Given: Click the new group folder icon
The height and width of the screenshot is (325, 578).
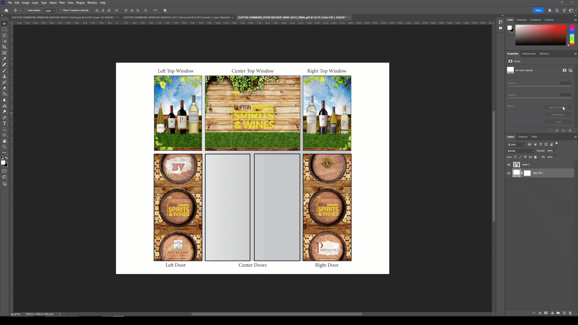Looking at the screenshot, I should 558,313.
